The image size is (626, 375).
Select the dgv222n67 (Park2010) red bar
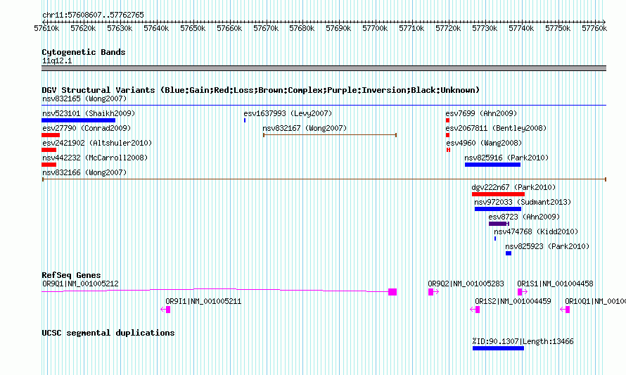pos(498,194)
